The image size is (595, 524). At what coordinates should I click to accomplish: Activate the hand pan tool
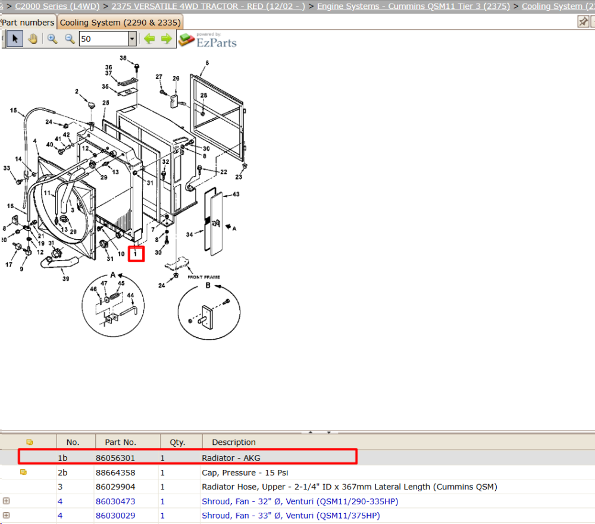coord(33,39)
